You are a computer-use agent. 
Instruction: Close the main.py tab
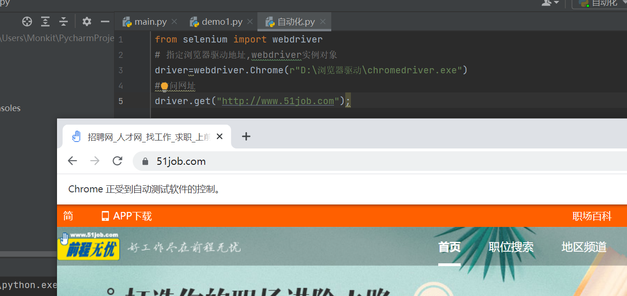(174, 22)
